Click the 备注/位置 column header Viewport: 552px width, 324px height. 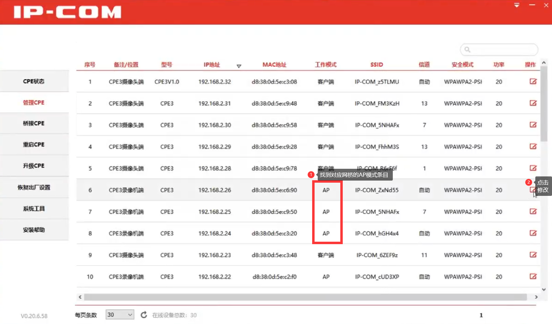click(x=126, y=65)
